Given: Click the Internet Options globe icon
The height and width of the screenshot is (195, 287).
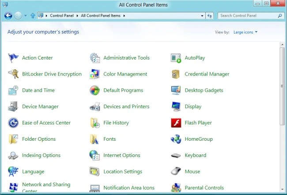Looking at the screenshot, I should click(94, 155).
